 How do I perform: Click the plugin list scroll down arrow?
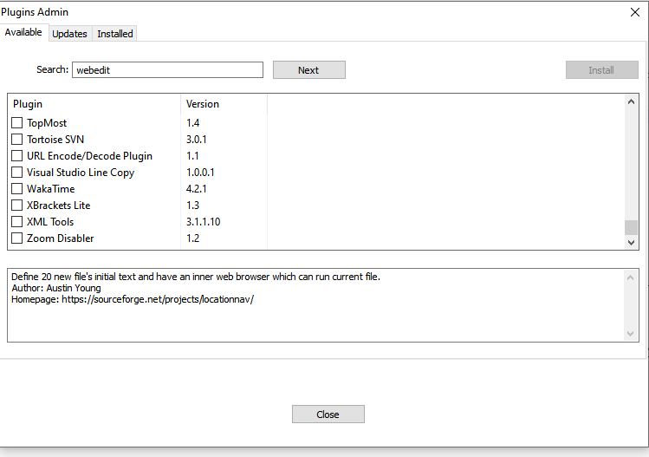pyautogui.click(x=631, y=243)
